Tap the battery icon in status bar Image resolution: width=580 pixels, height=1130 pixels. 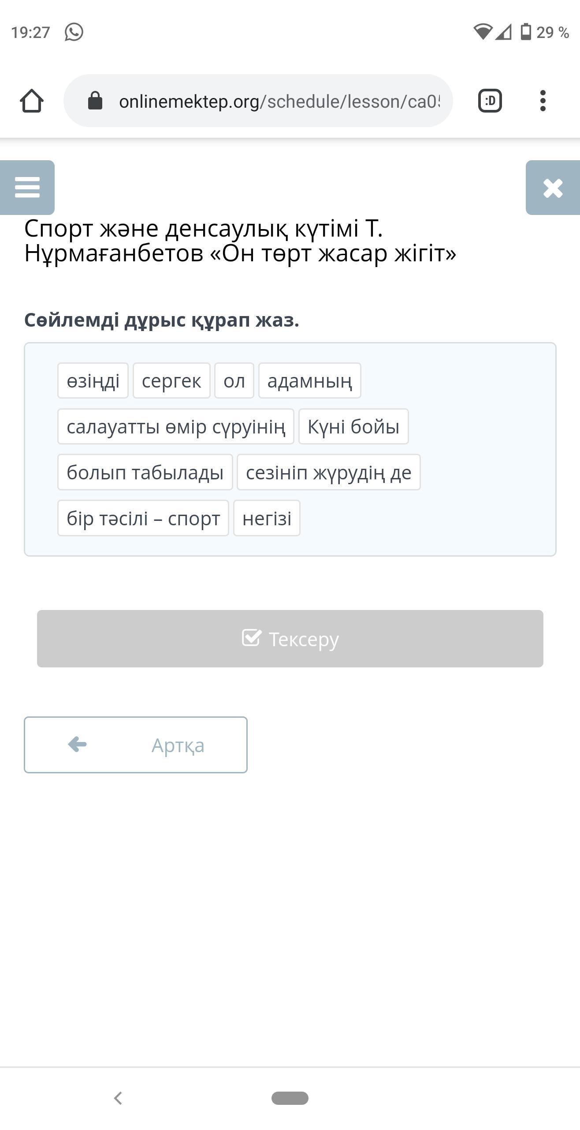pyautogui.click(x=525, y=32)
